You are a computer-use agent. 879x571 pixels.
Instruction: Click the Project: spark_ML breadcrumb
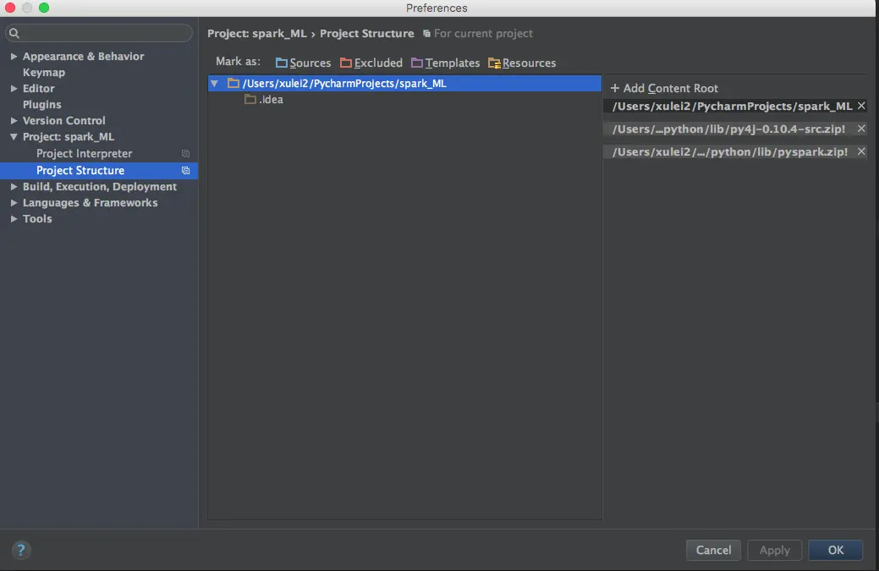point(257,34)
